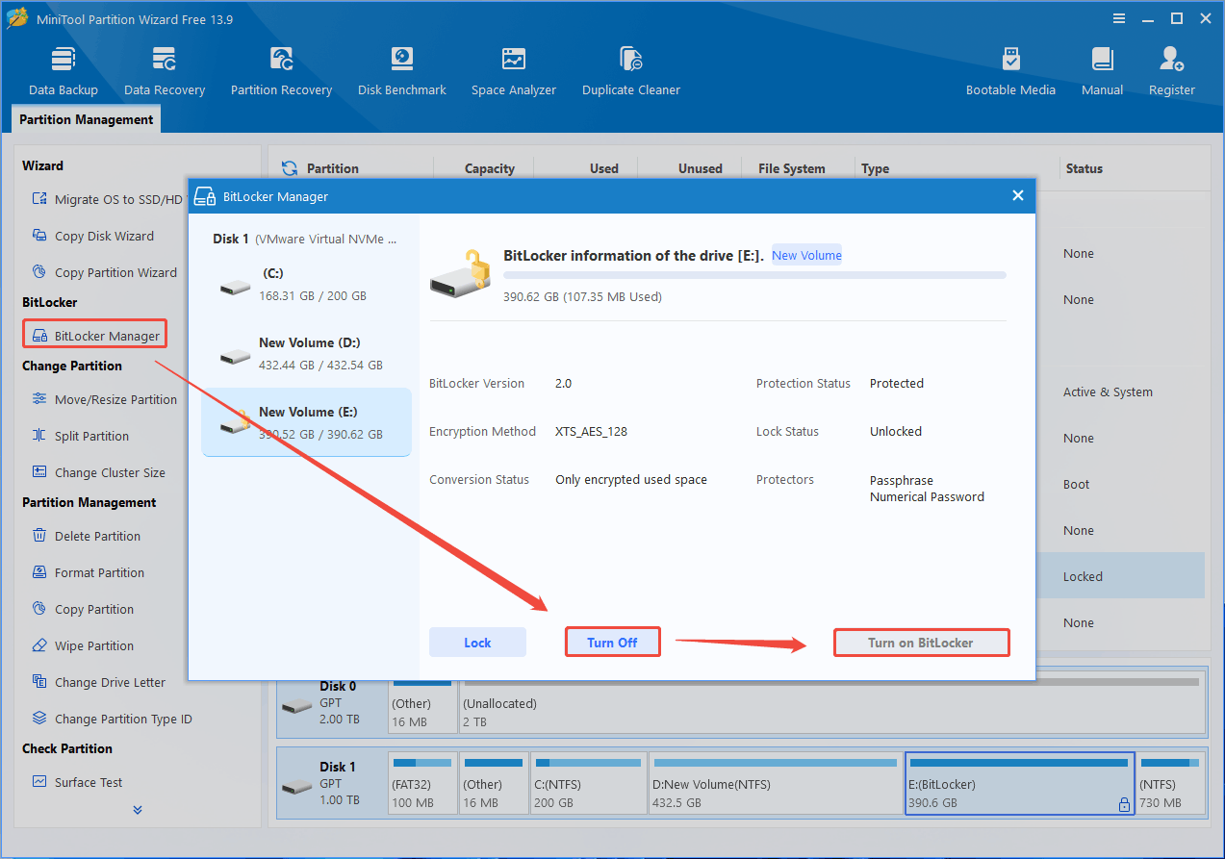
Task: Close the BitLocker Manager dialog
Action: pos(1018,196)
